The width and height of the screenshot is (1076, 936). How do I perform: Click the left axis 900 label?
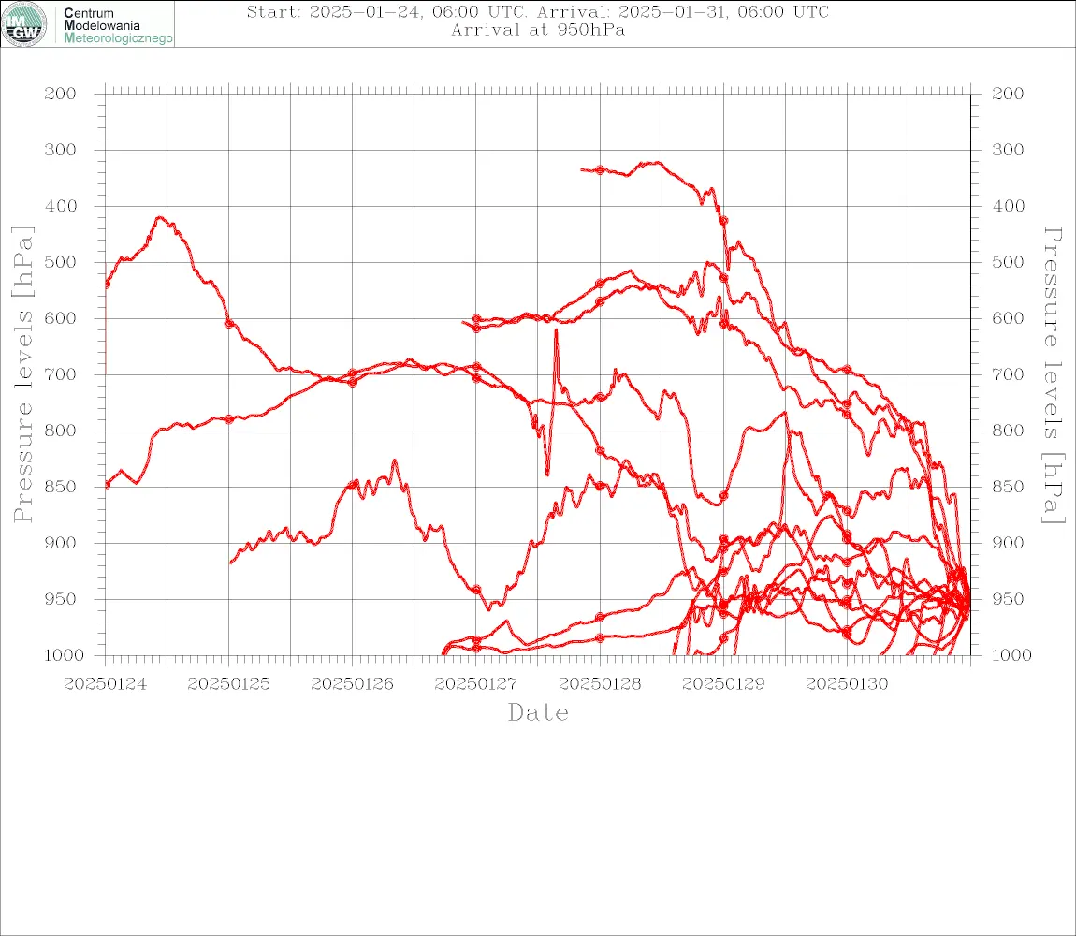coord(61,543)
